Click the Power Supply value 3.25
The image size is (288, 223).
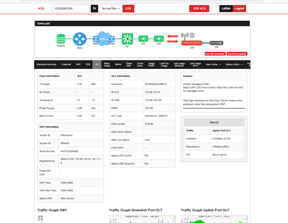click(79, 108)
